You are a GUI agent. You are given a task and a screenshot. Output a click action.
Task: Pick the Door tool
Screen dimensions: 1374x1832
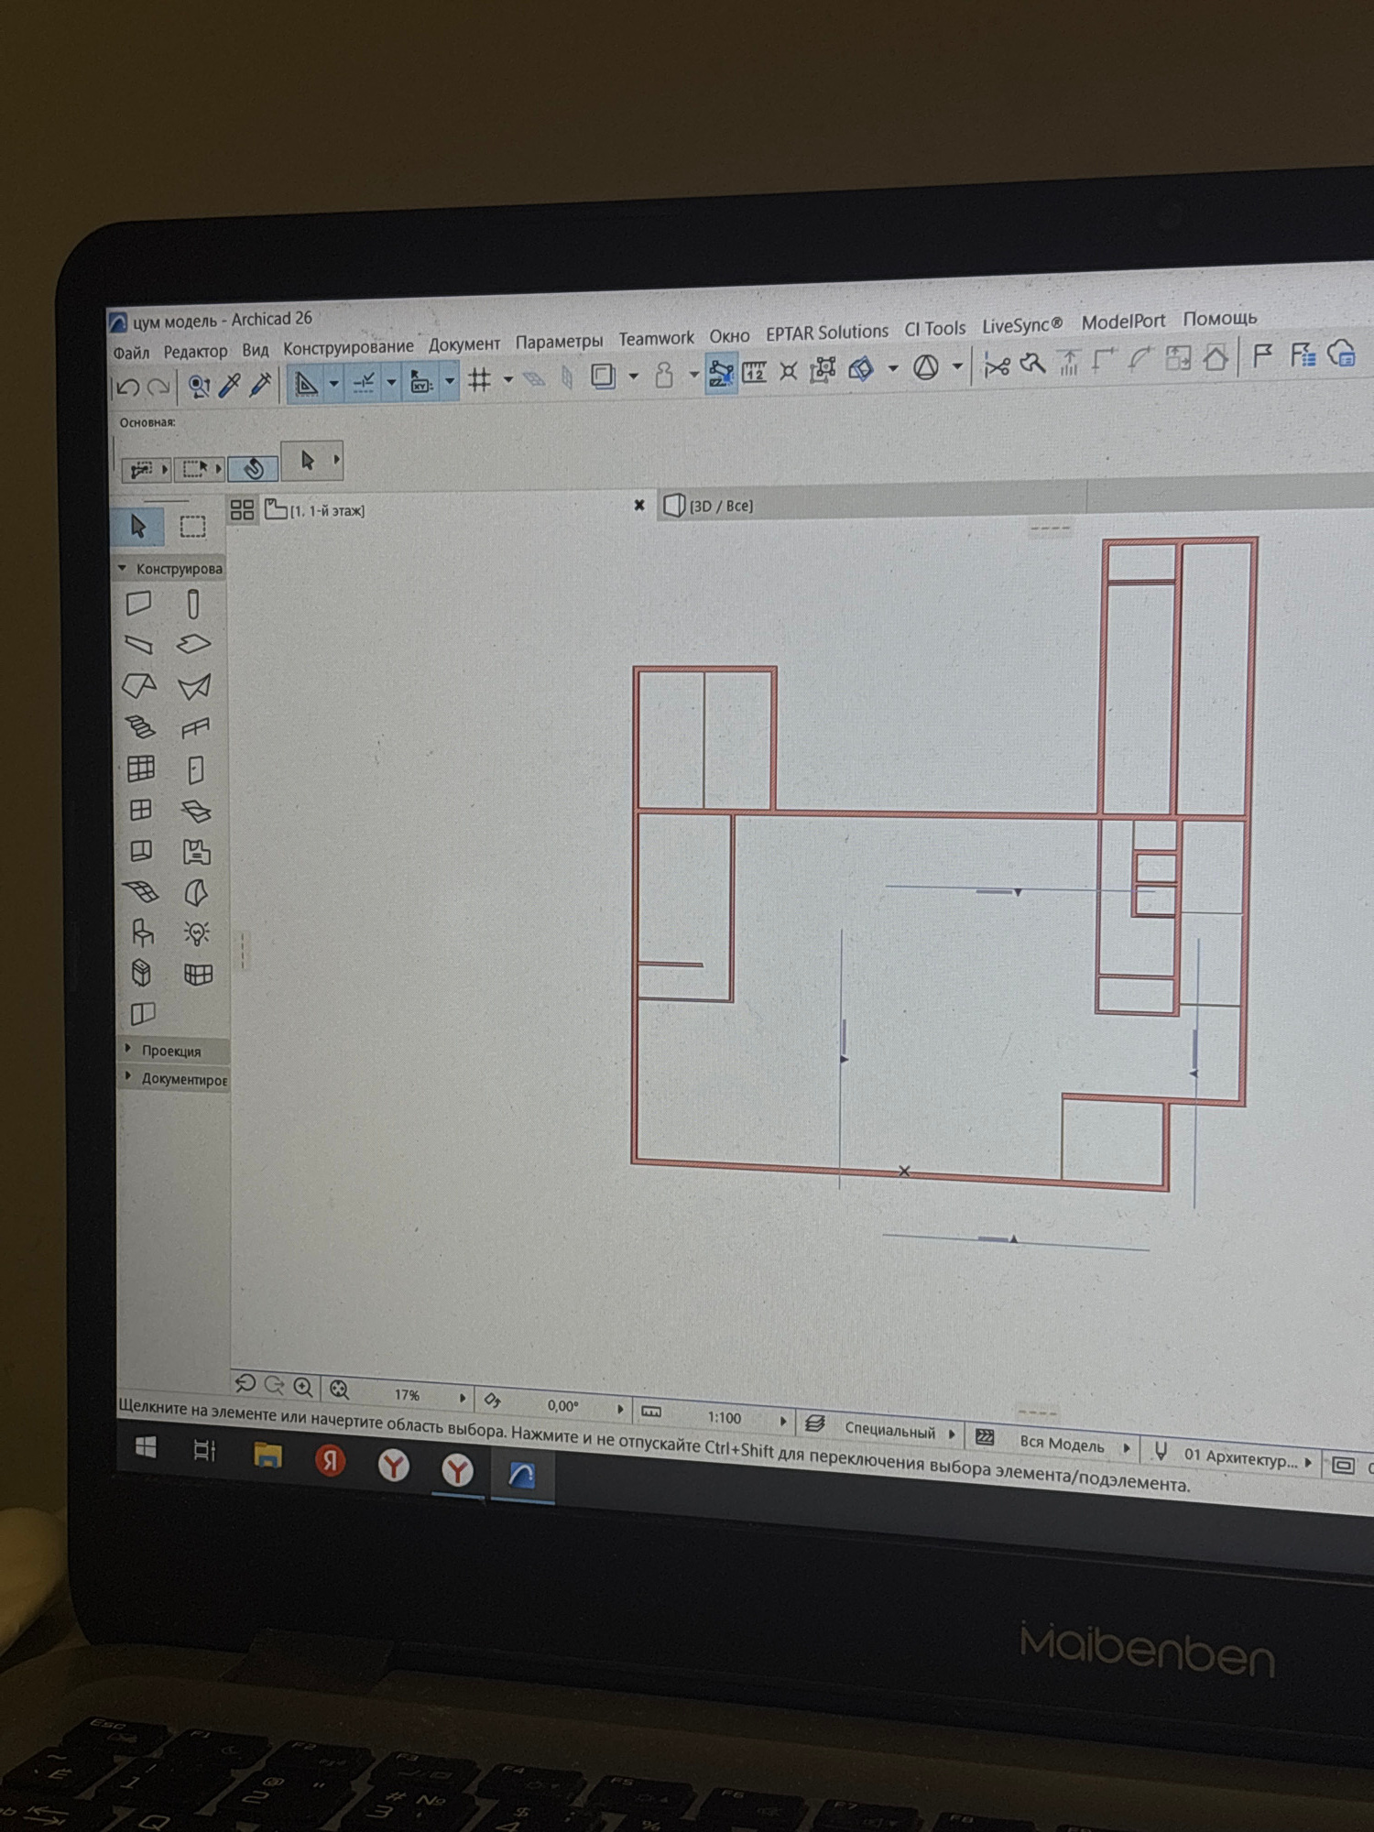pyautogui.click(x=195, y=769)
